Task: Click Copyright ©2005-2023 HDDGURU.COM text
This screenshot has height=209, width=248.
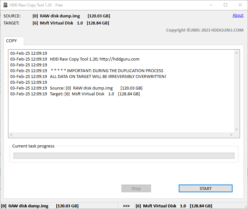Action: pos(205,30)
